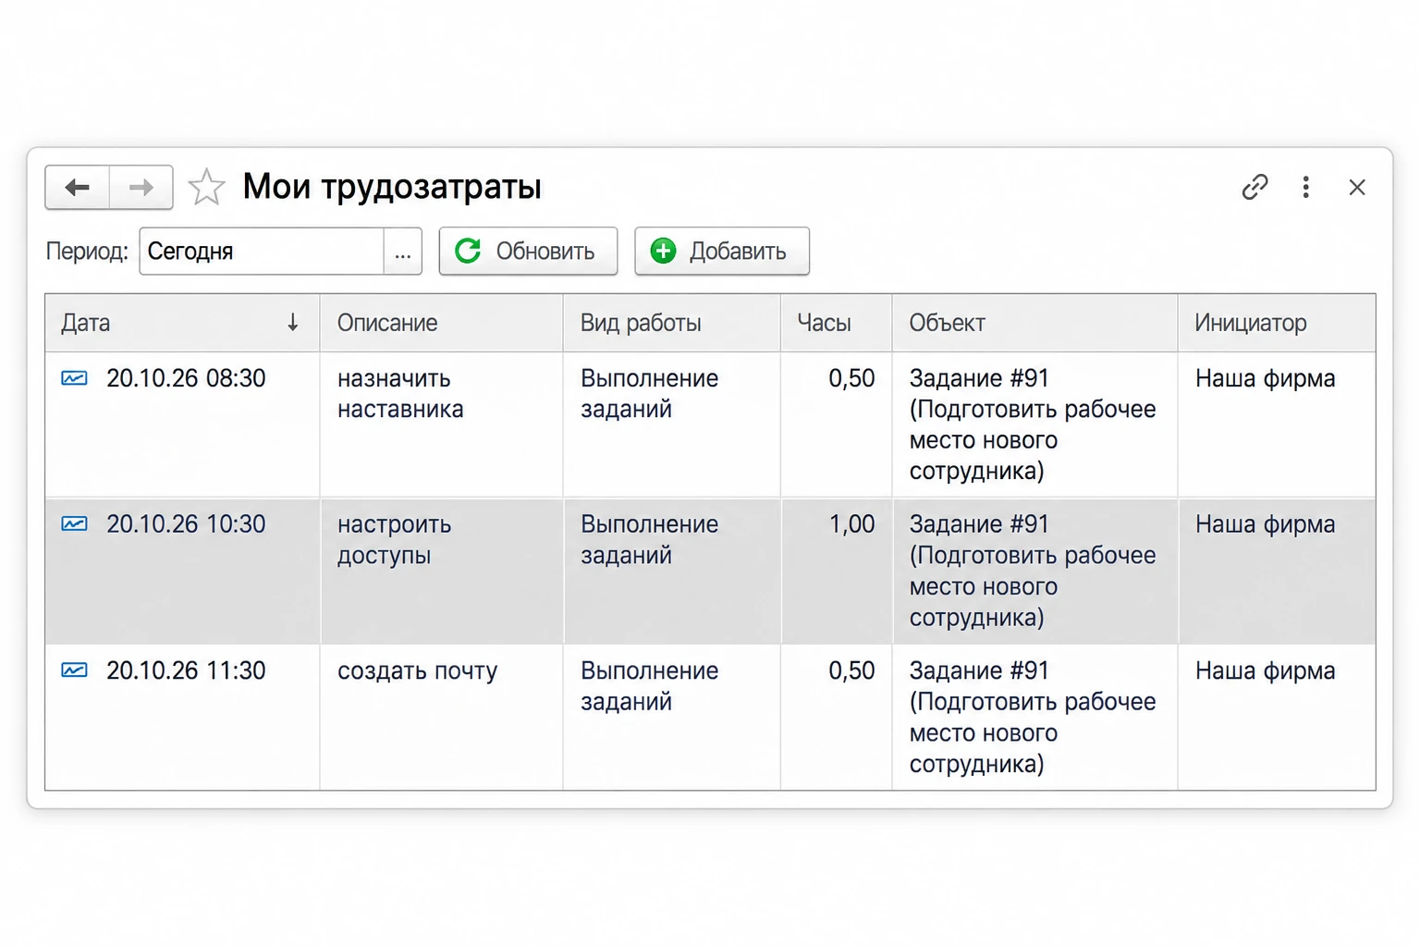Click Наша фирма in the 10:30 row
The width and height of the screenshot is (1420, 947).
1265,524
